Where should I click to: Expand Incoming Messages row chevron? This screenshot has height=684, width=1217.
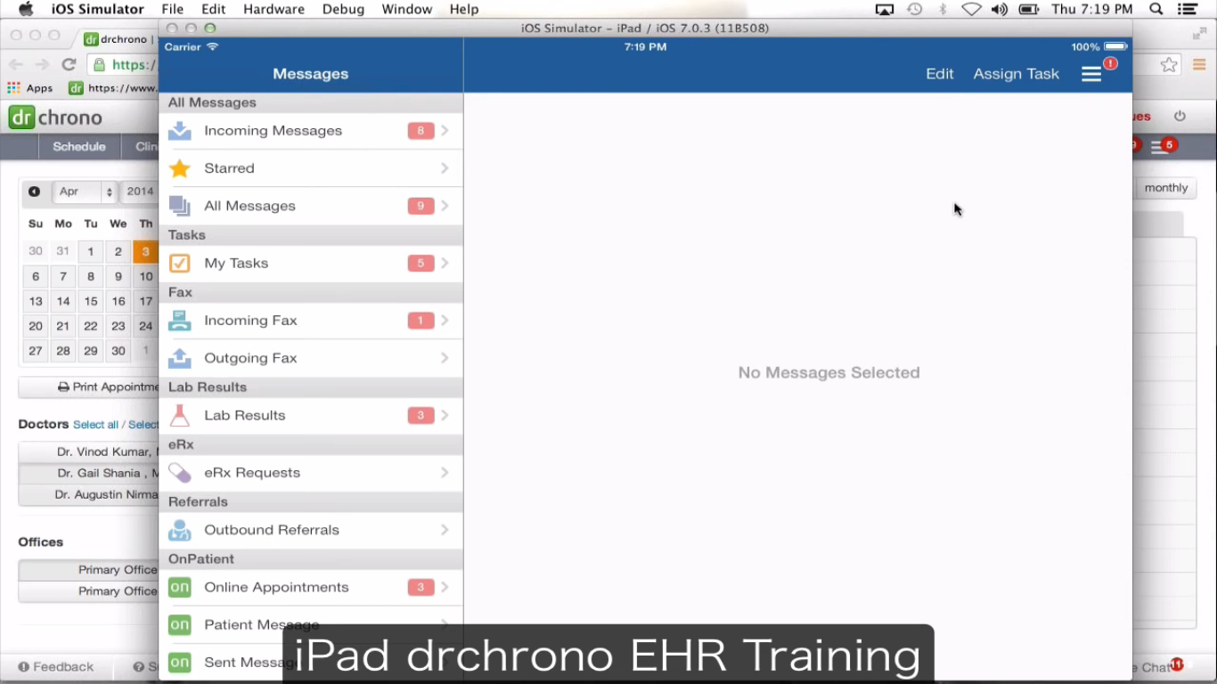(x=445, y=131)
